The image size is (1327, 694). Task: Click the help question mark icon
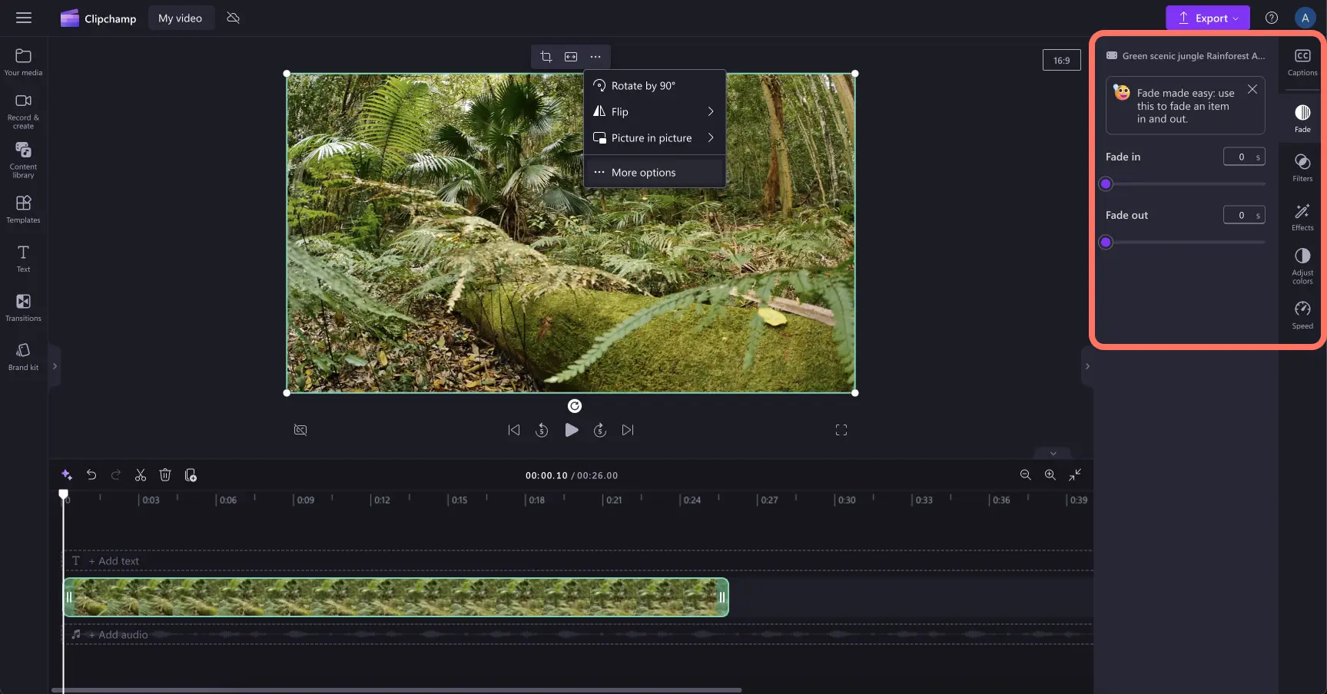[1272, 18]
